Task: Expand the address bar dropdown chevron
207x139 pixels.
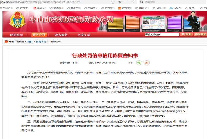Action: tap(133, 2)
